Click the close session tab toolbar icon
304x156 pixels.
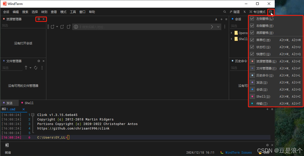(x=62, y=27)
